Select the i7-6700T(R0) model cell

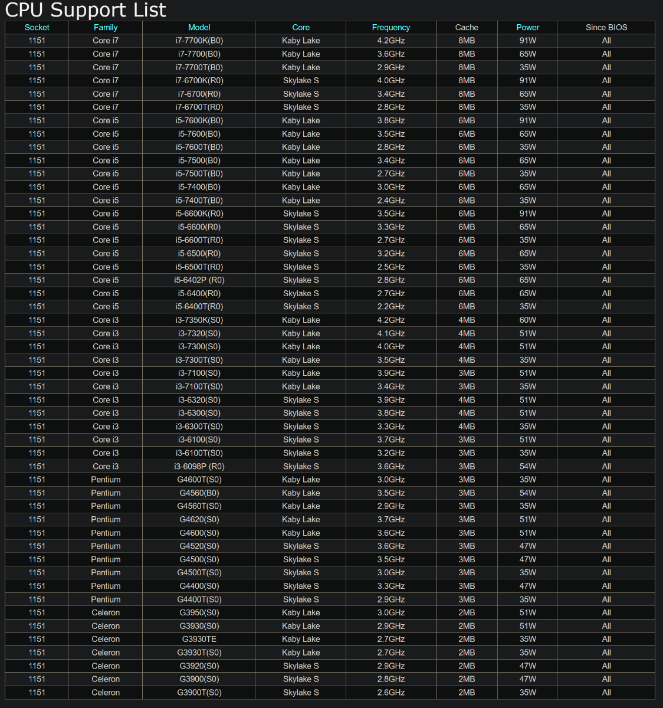pos(199,107)
